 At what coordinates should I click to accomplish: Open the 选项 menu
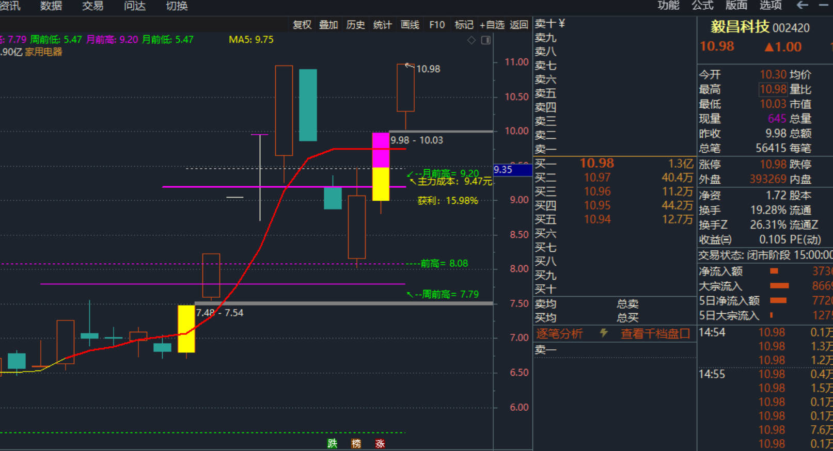click(771, 5)
